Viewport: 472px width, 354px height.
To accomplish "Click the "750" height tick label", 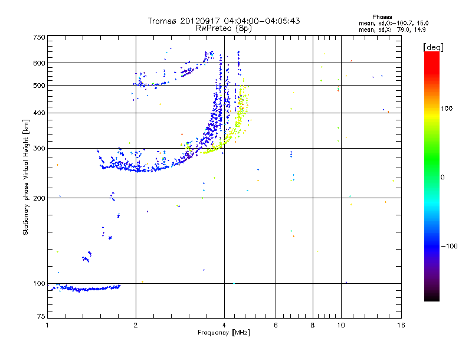I will click(x=39, y=37).
